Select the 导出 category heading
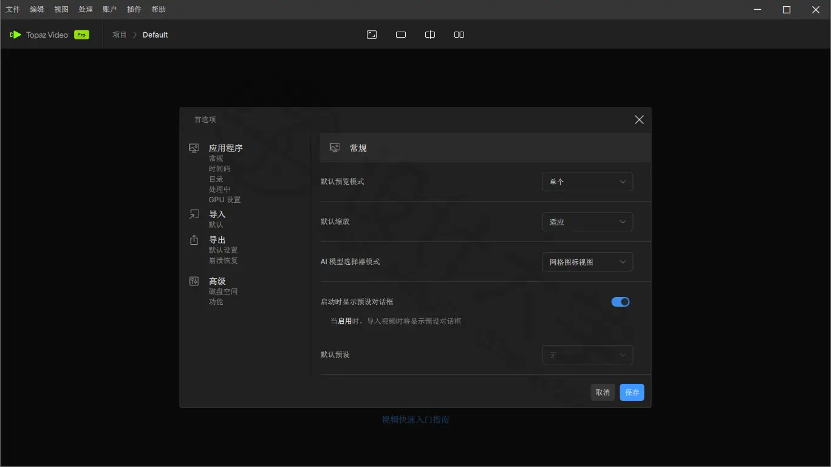 pyautogui.click(x=217, y=240)
